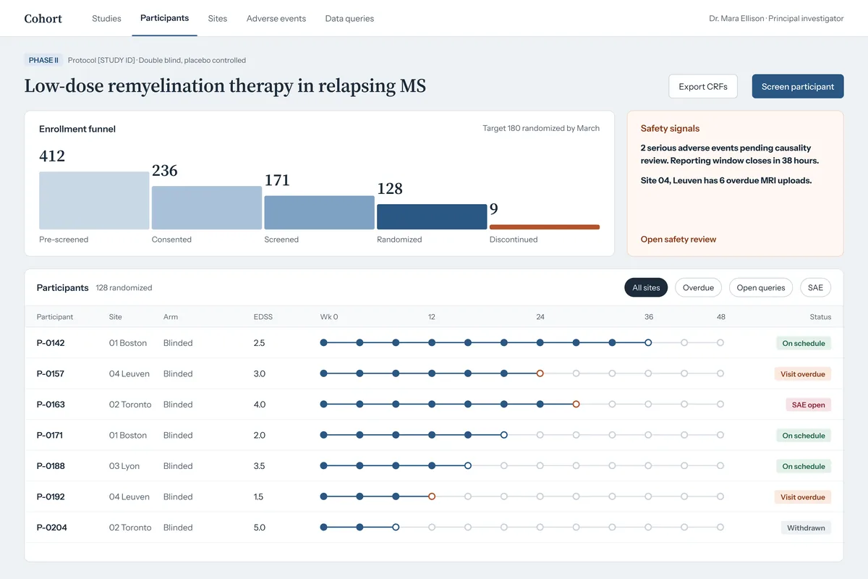Click the Consented funnel bar
The width and height of the screenshot is (868, 579).
click(x=206, y=208)
